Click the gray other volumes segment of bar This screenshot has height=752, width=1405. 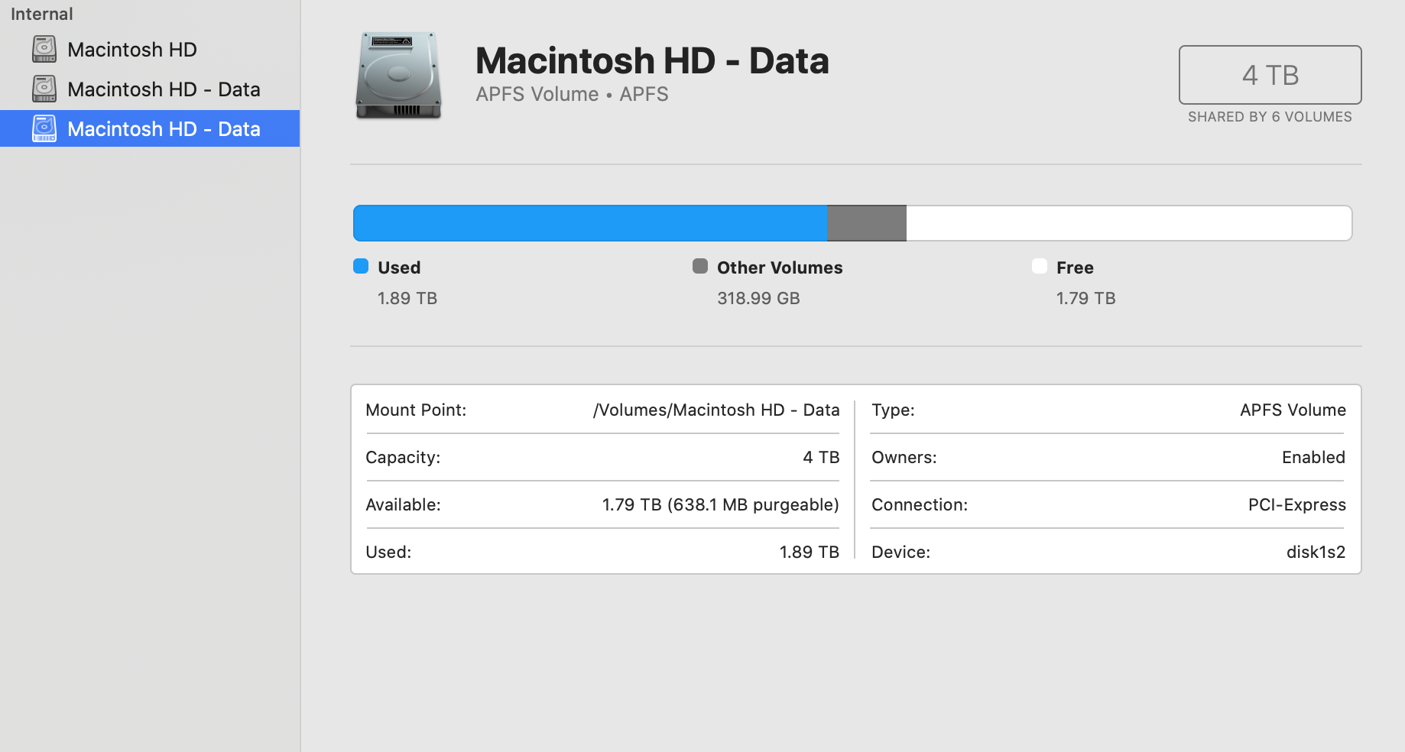[866, 223]
